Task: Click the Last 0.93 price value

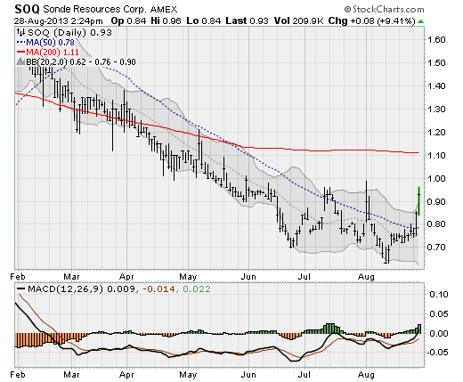Action: point(247,20)
